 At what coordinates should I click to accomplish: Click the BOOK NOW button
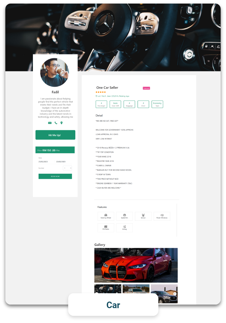tap(55, 176)
